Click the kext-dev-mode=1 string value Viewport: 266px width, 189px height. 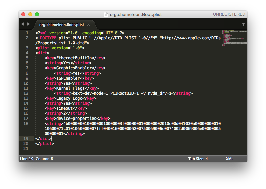pos(91,93)
